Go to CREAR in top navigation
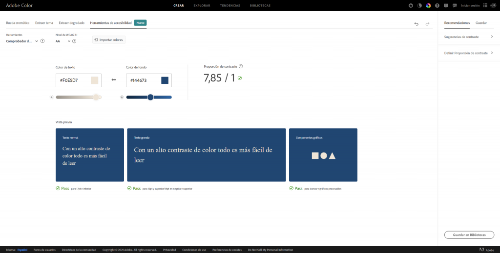 tap(179, 5)
